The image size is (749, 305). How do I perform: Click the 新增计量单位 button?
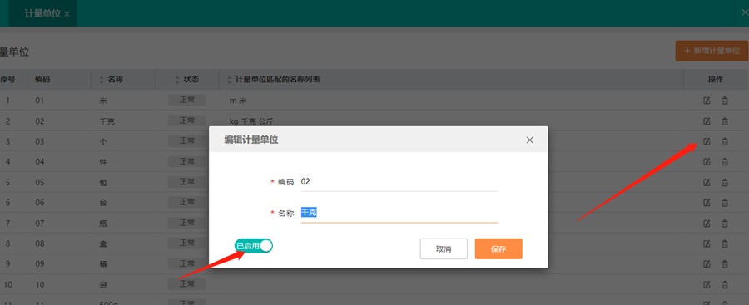[712, 51]
